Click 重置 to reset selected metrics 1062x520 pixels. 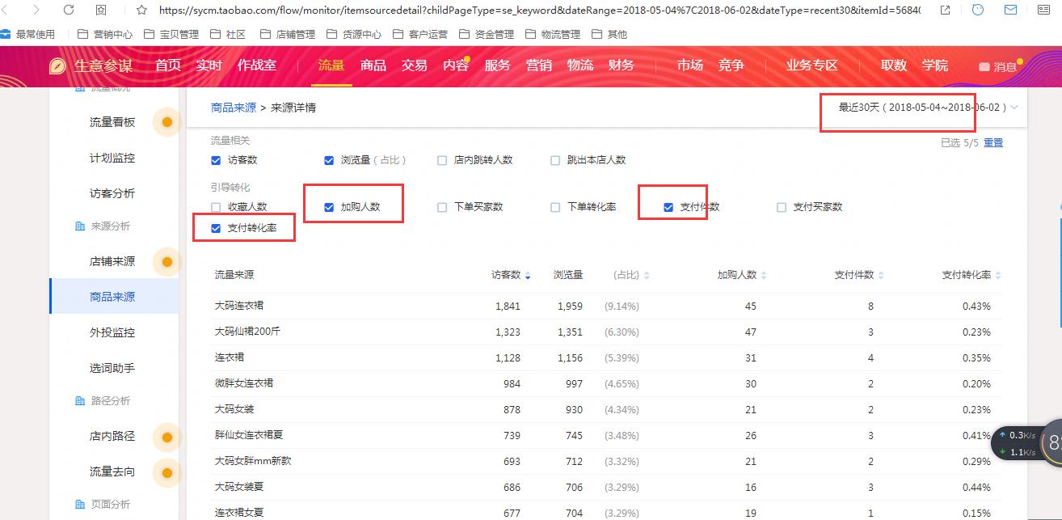tap(993, 142)
